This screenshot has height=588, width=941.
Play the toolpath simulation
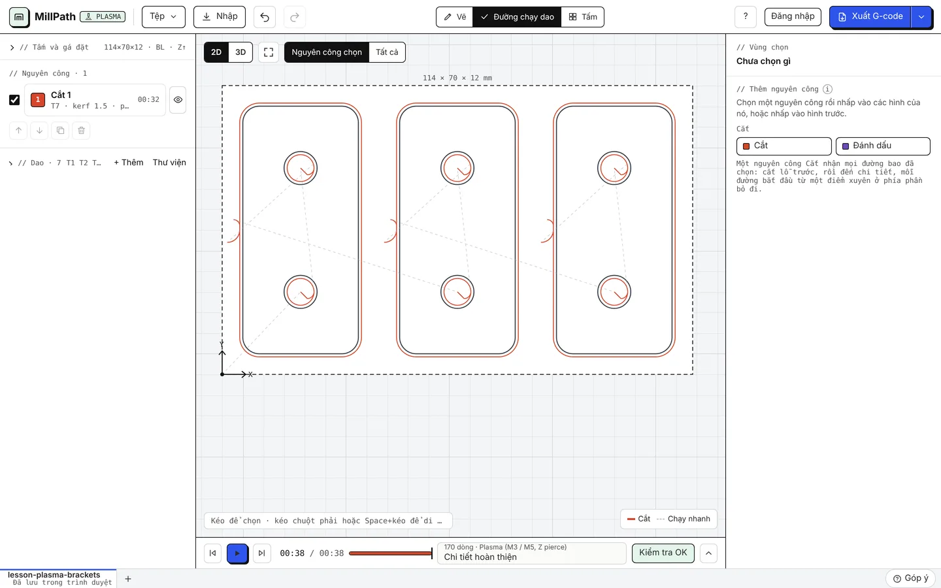pyautogui.click(x=237, y=553)
